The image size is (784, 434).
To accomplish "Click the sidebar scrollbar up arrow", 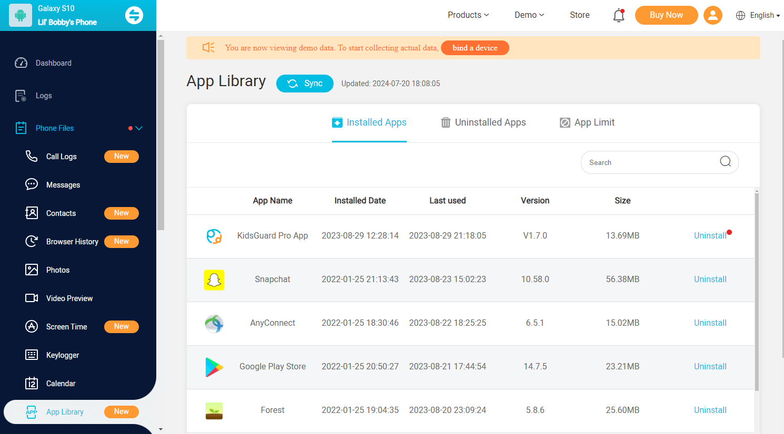I will point(160,36).
